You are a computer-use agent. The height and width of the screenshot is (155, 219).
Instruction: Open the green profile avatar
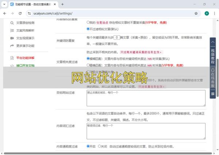coord(207,13)
